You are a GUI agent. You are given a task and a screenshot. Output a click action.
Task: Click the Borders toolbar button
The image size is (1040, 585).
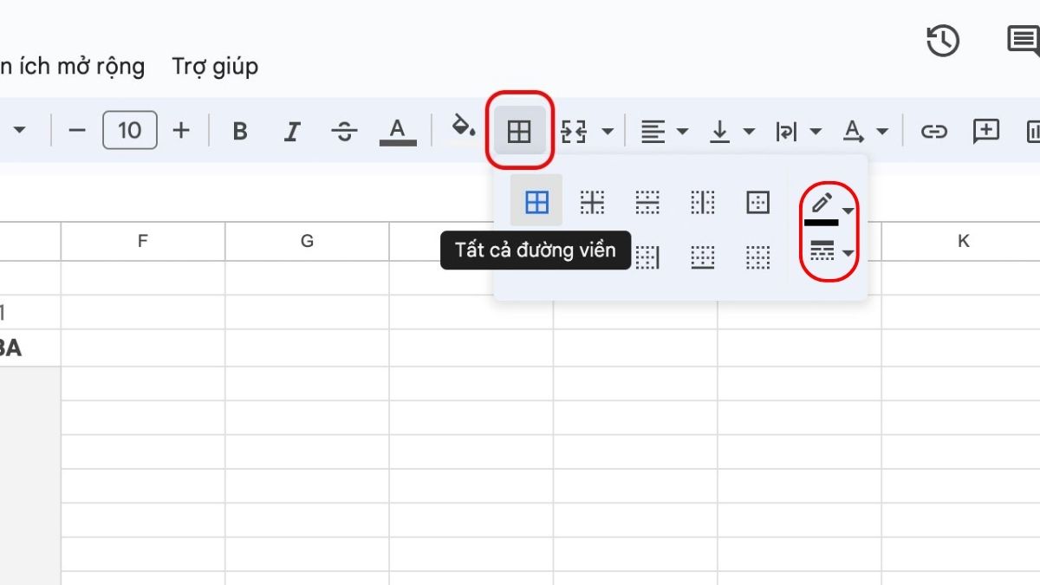[x=519, y=132]
